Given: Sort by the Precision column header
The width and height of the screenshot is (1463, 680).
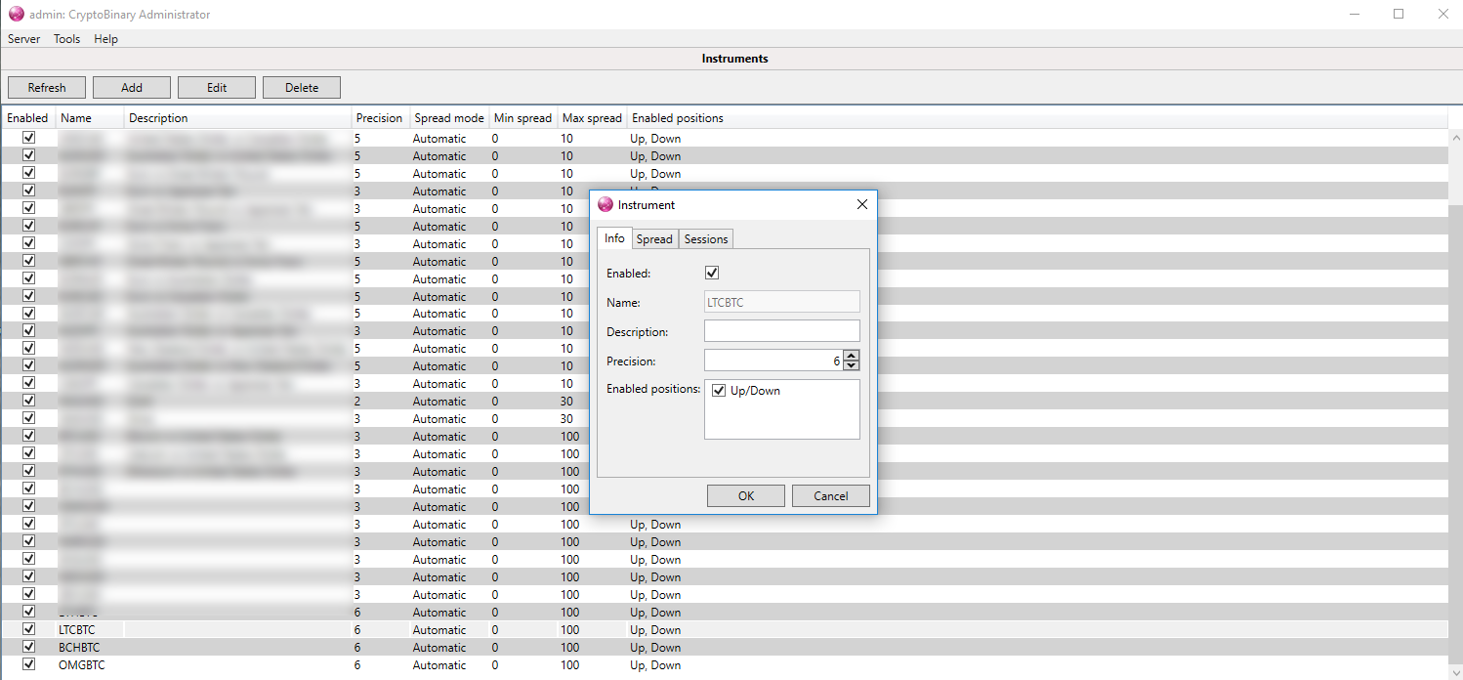Looking at the screenshot, I should 379,118.
